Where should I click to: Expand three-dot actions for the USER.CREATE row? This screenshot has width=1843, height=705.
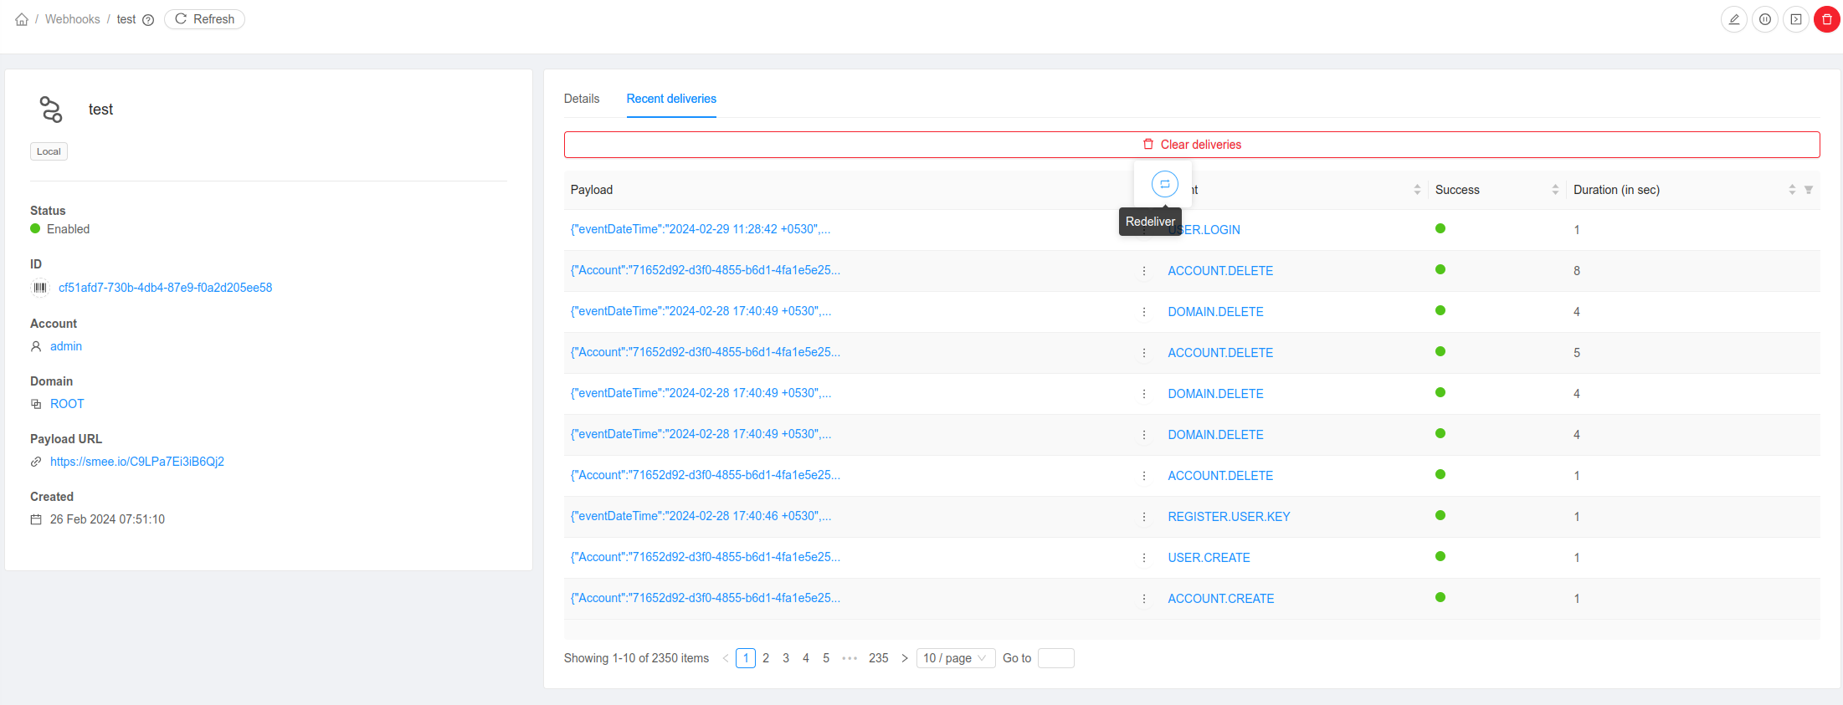(1144, 558)
